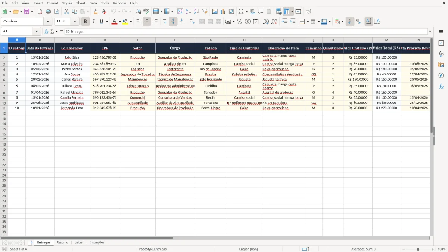Cut selection with scissors icon
The image size is (448, 252).
pos(66,12)
